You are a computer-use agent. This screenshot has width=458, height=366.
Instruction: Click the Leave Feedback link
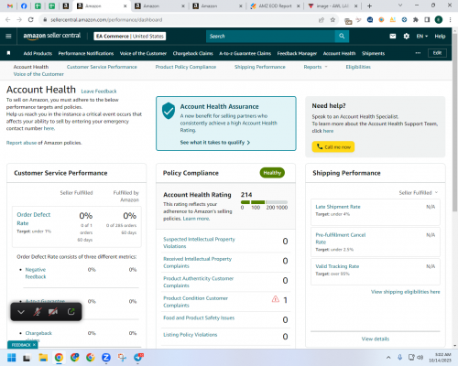(x=99, y=91)
